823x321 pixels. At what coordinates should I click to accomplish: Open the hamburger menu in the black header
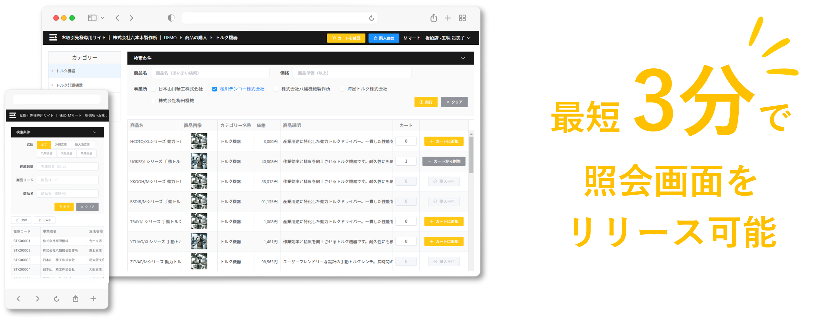[x=53, y=38]
